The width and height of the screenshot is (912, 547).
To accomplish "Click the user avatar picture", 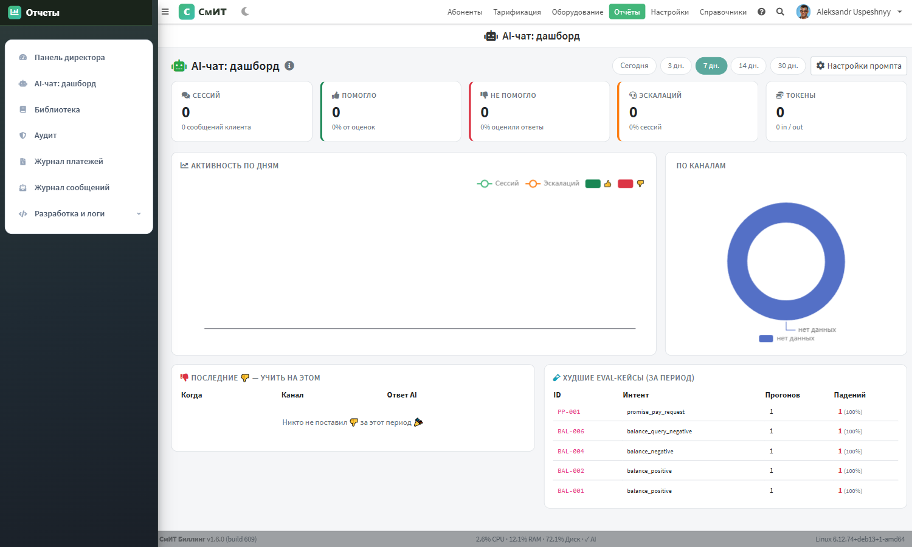I will pos(803,12).
